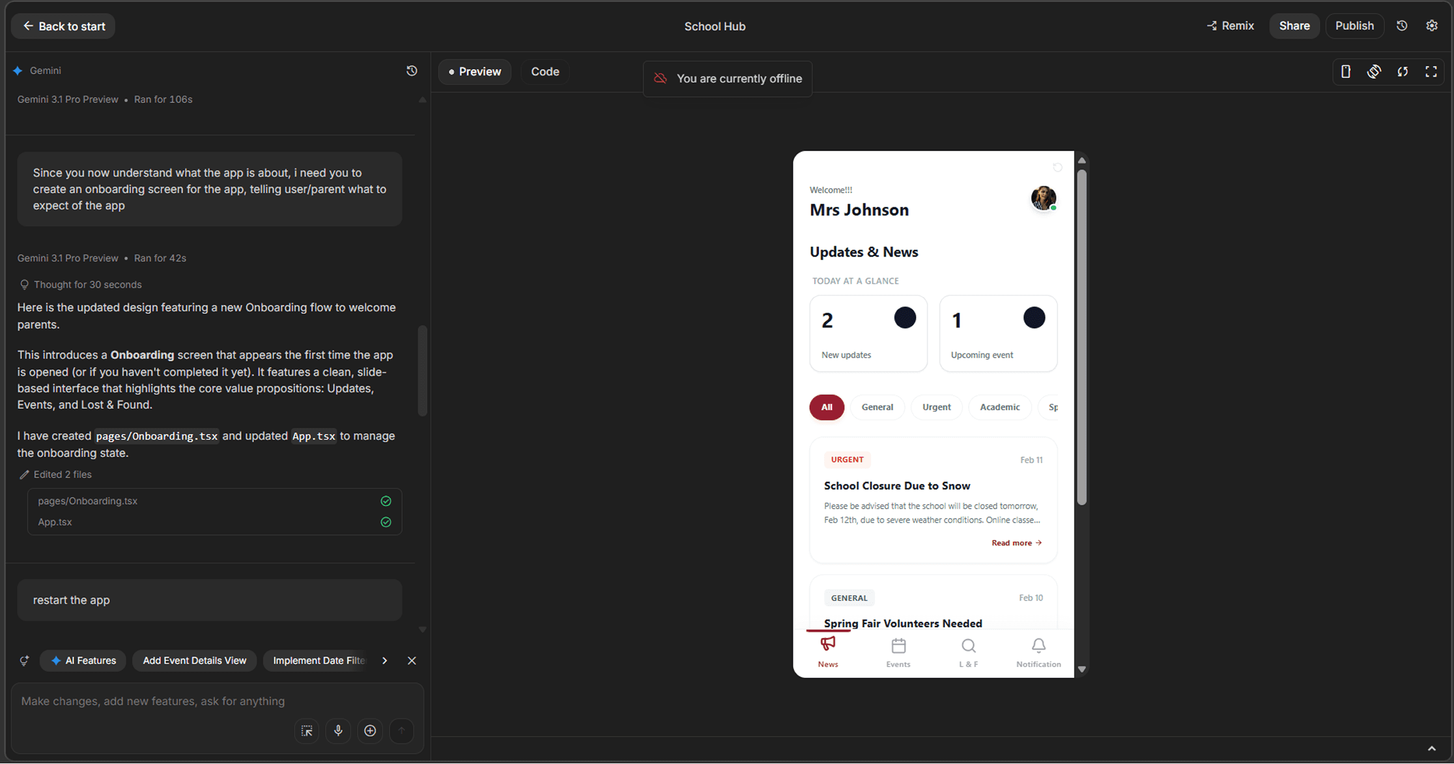The height and width of the screenshot is (764, 1454).
Task: Switch to the Preview tab
Action: (474, 72)
